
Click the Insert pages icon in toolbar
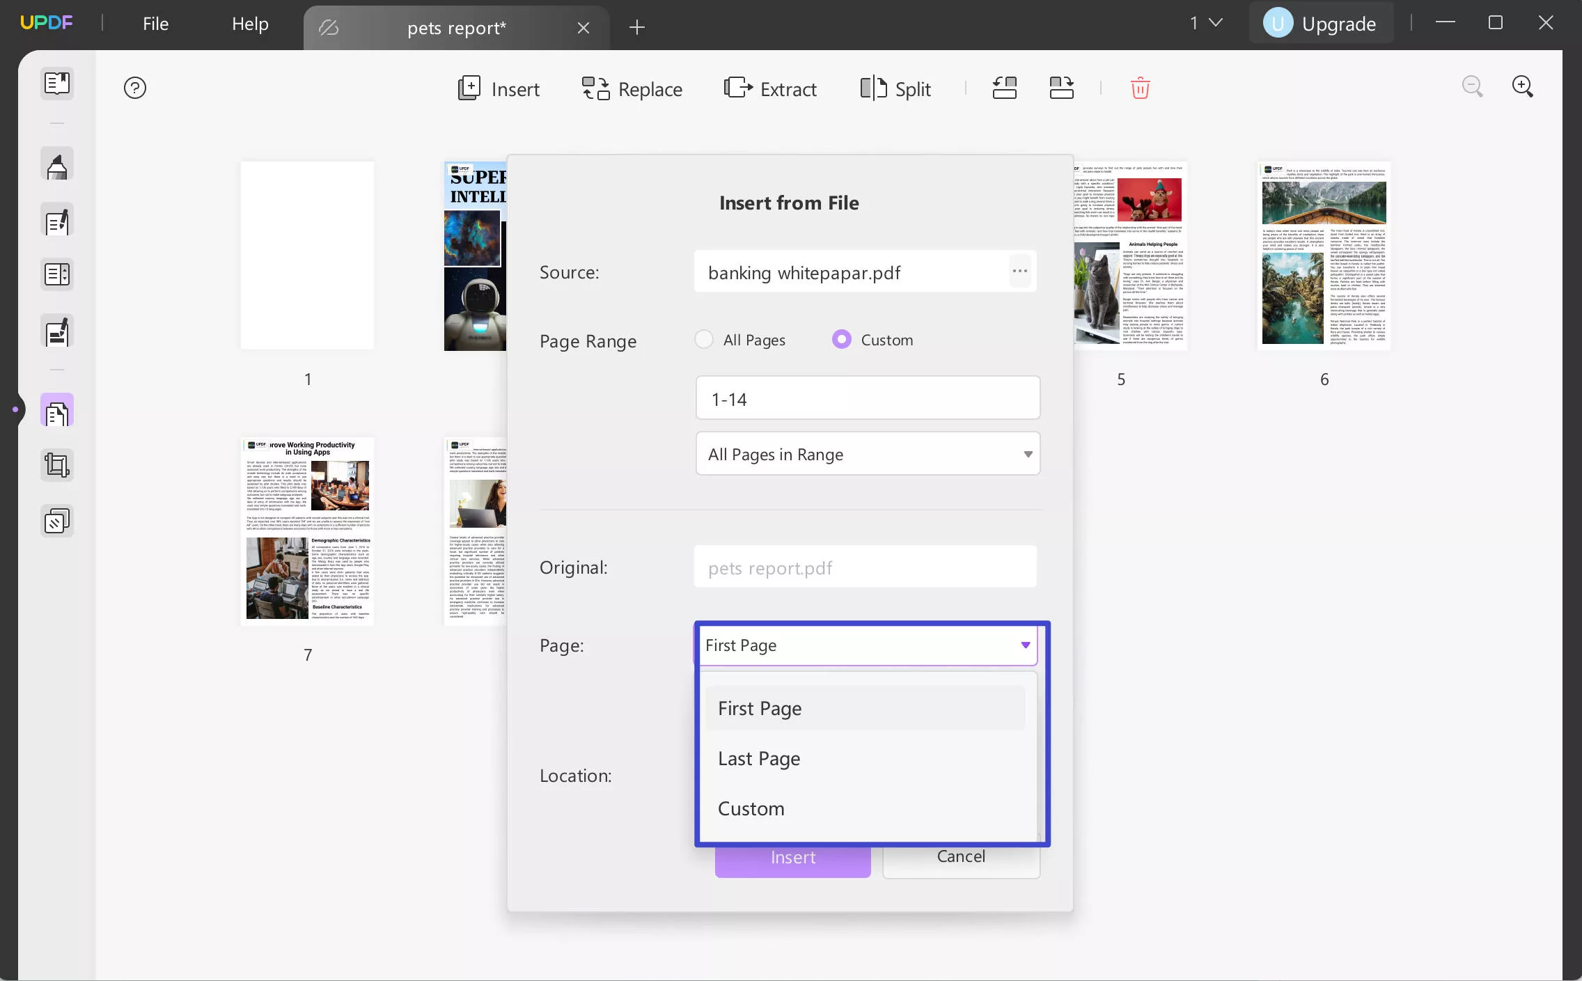pos(497,88)
